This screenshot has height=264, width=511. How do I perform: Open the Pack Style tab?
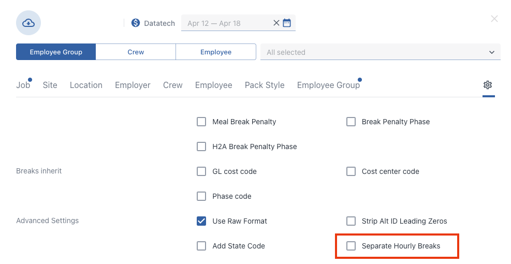(x=265, y=85)
